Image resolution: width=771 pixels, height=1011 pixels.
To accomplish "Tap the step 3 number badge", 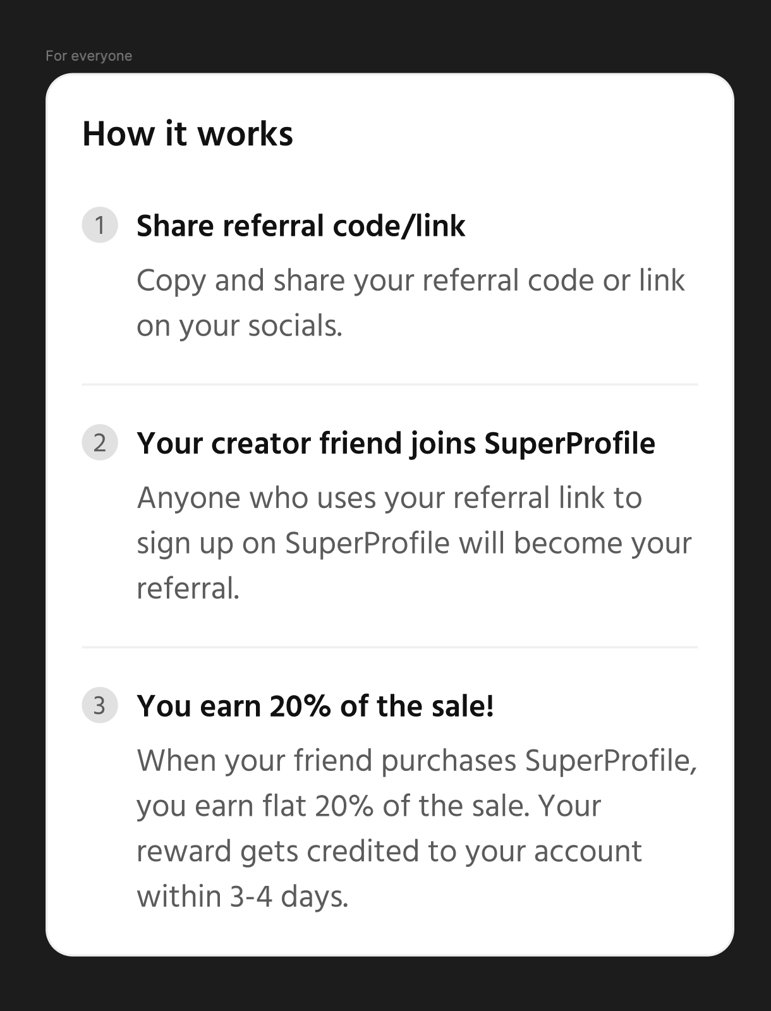I will pos(100,705).
